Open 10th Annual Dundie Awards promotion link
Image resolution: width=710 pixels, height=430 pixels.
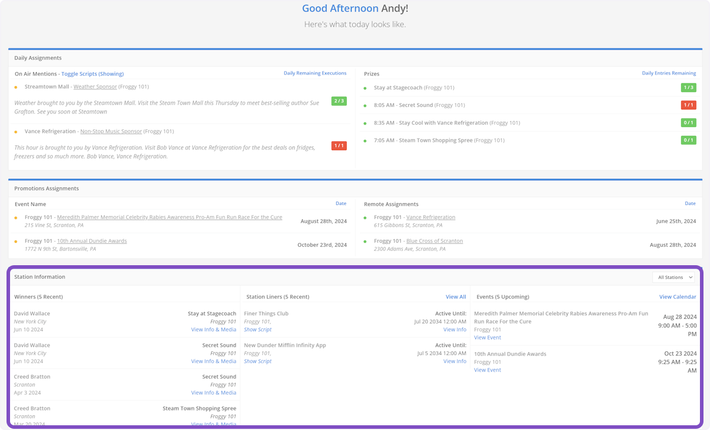pos(92,241)
